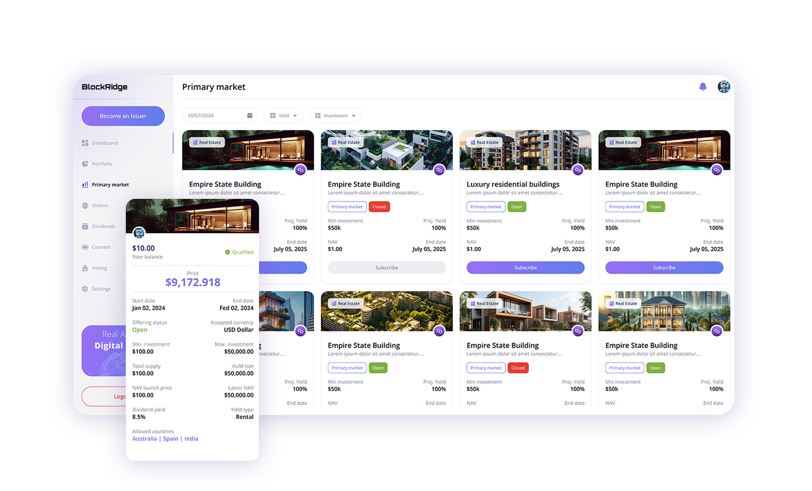This screenshot has width=812, height=491.
Task: Click the Open status badge on Luxury residential buildings
Action: [x=517, y=207]
